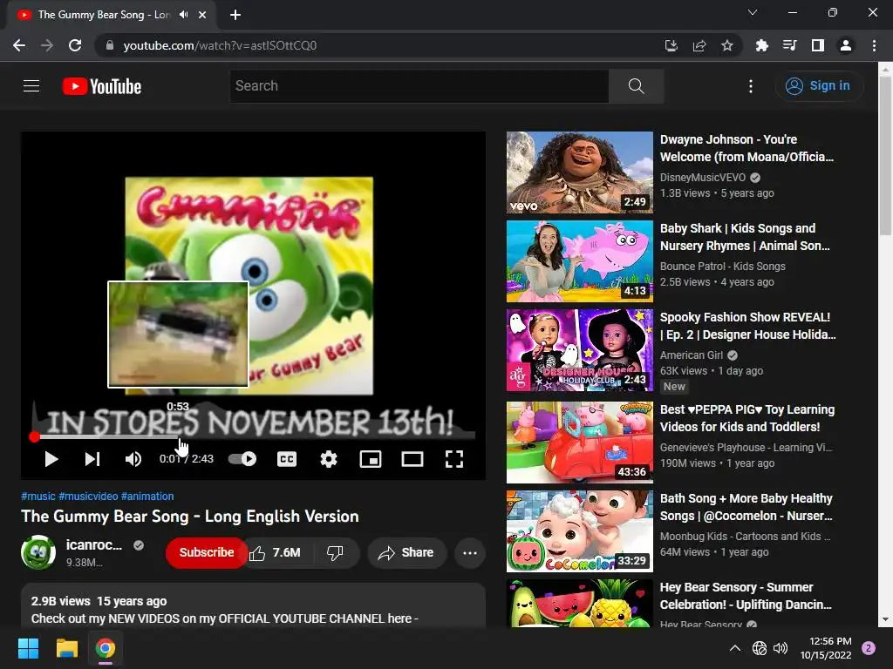Dislike the video
893x669 pixels.
pos(336,552)
